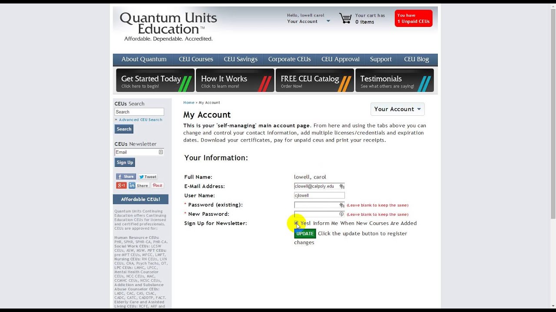556x312 pixels.
Task: Open the Corporate CEUs menu
Action: point(289,59)
